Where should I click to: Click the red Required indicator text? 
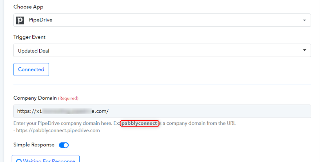click(68, 98)
